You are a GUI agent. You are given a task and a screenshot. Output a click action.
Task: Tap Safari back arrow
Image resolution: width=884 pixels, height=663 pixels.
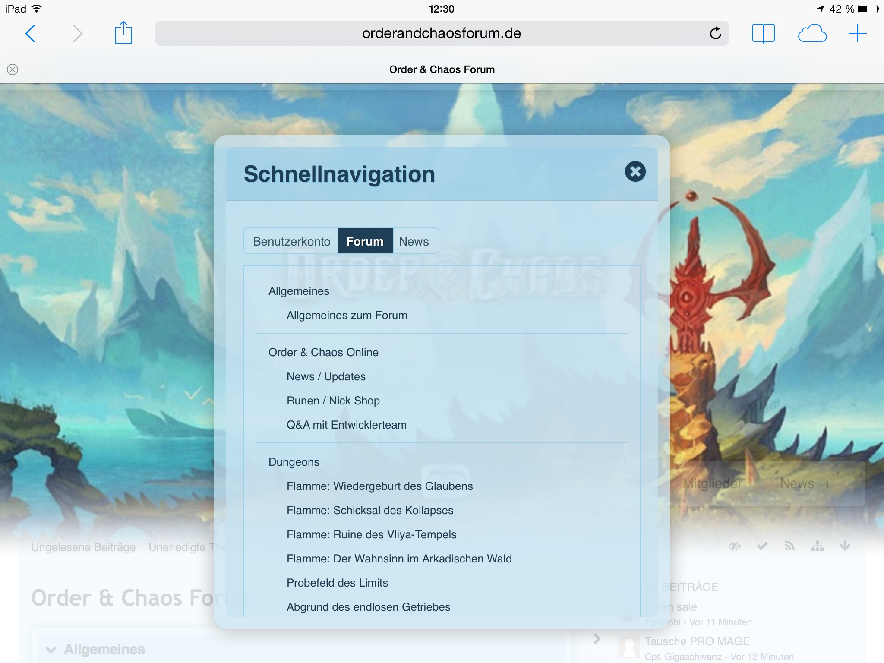point(30,33)
